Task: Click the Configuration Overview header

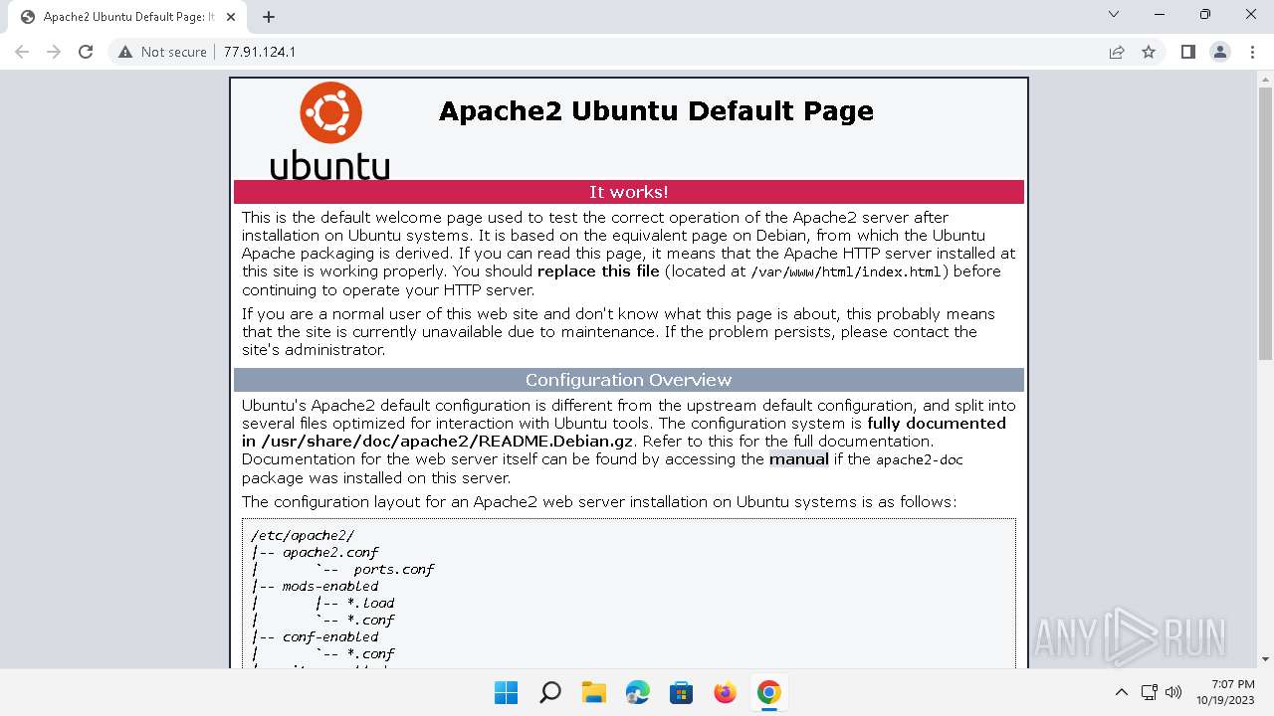Action: [x=629, y=380]
